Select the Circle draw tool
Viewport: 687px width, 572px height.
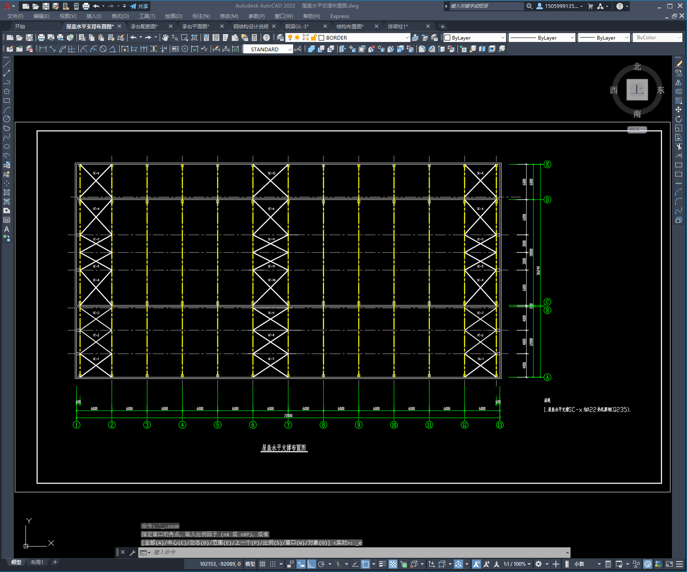[7, 119]
